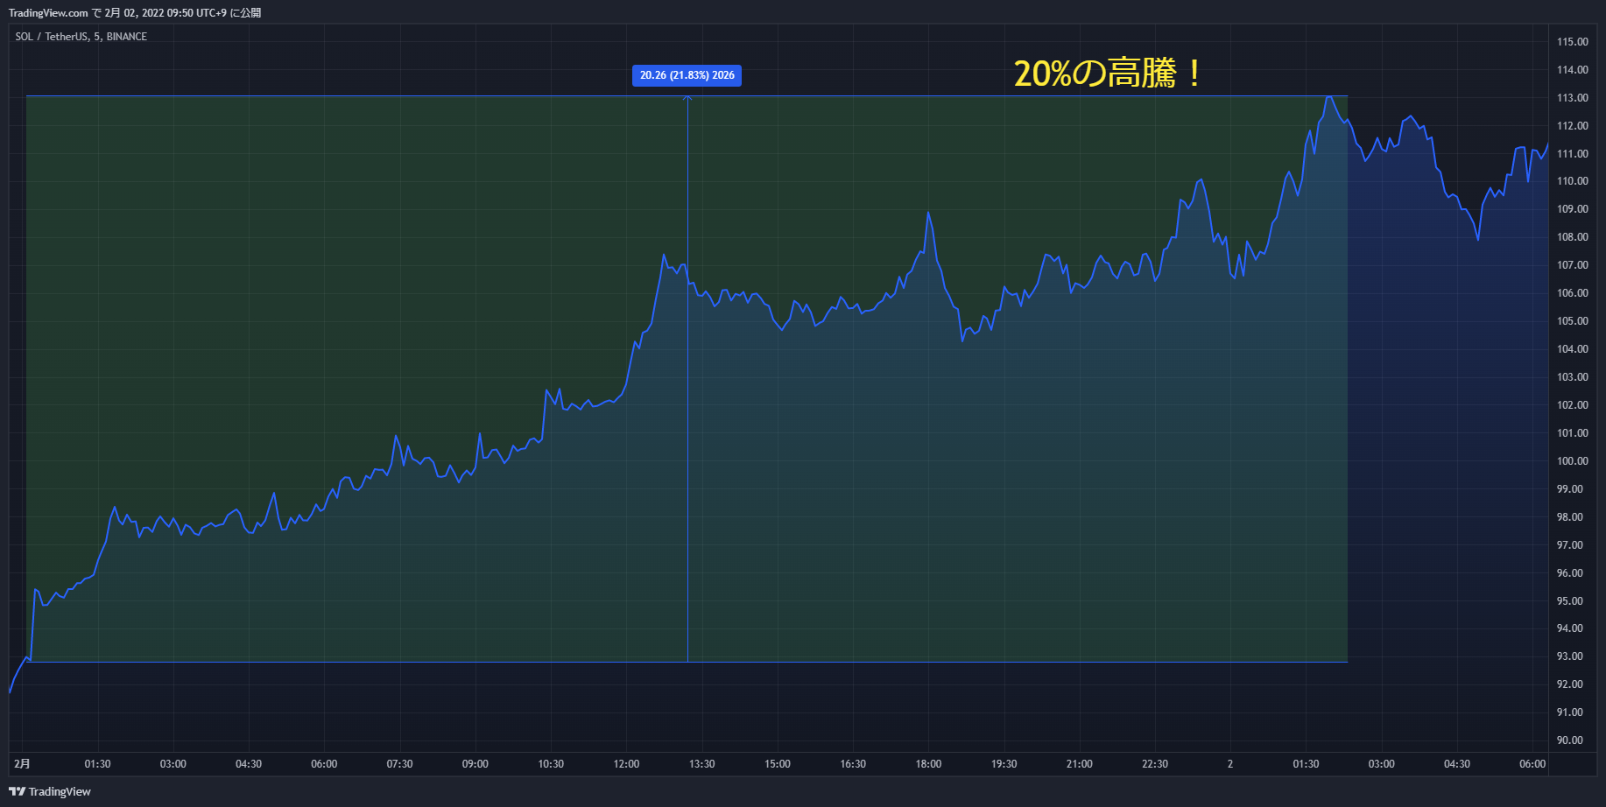Click the 107.00 price axis label
Screen dimensions: 1606x807
pyautogui.click(x=1572, y=265)
